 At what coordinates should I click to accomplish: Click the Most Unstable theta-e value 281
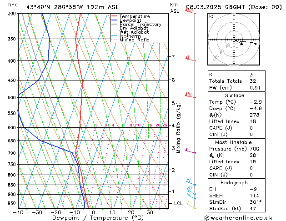click(255, 155)
